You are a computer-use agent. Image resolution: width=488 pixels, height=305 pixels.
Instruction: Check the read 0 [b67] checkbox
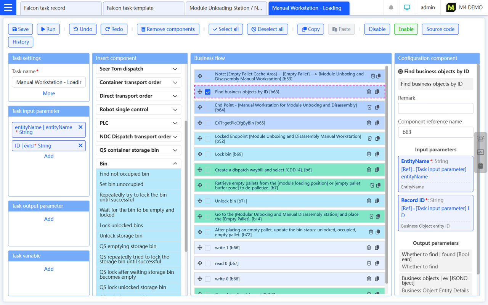(208, 263)
